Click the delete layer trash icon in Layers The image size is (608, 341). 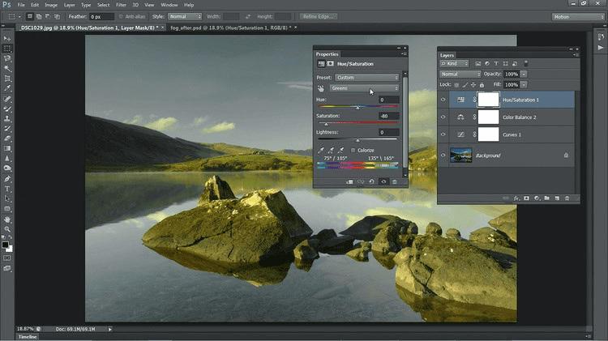pos(567,198)
